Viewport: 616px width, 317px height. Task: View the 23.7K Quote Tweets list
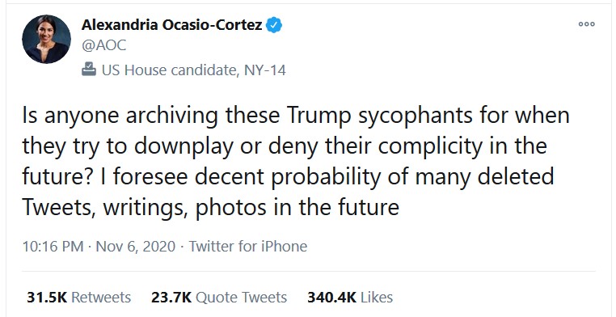tap(219, 298)
